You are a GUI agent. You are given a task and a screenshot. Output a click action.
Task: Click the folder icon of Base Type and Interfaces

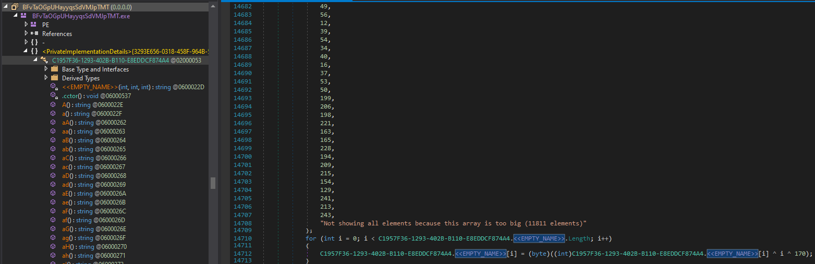[x=54, y=69]
